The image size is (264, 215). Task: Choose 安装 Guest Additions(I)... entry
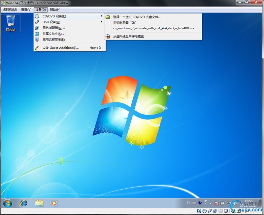[x=70, y=48]
